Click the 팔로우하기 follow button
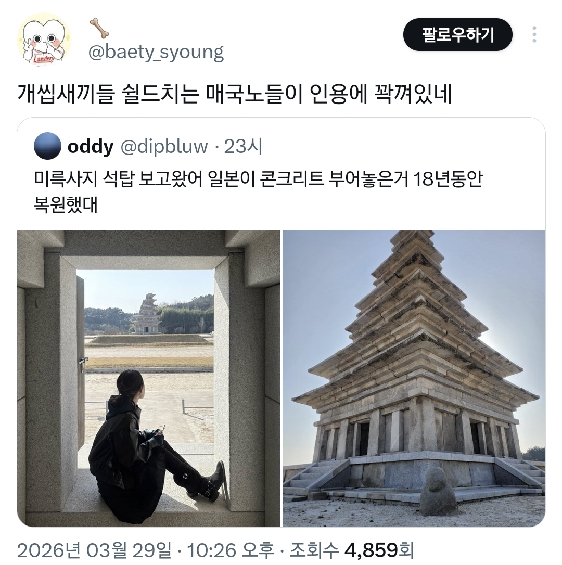 point(457,34)
